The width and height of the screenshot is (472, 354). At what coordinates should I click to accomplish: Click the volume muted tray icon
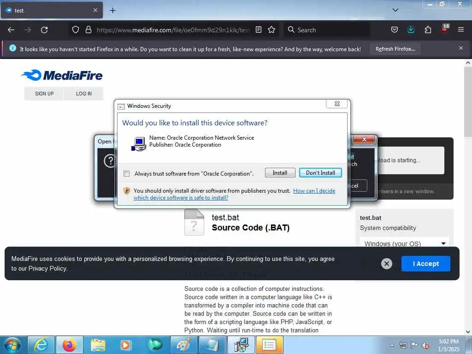coord(425,345)
